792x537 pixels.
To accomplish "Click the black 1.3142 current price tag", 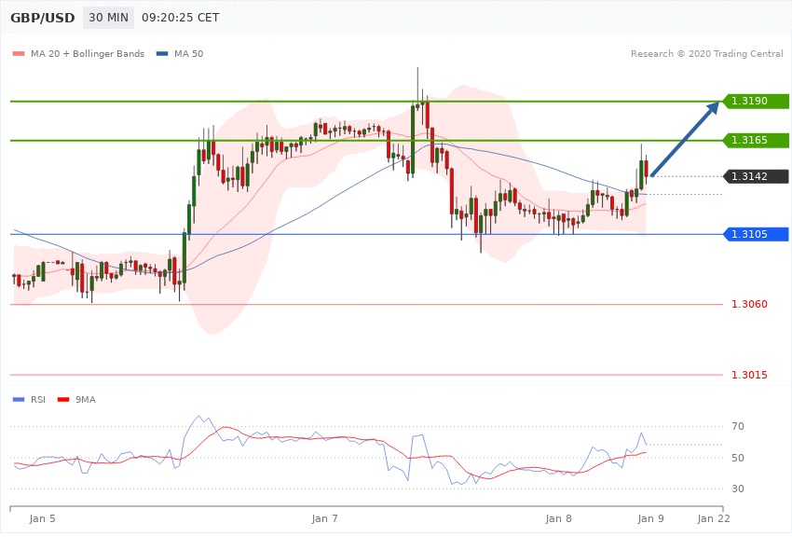I will click(x=755, y=176).
